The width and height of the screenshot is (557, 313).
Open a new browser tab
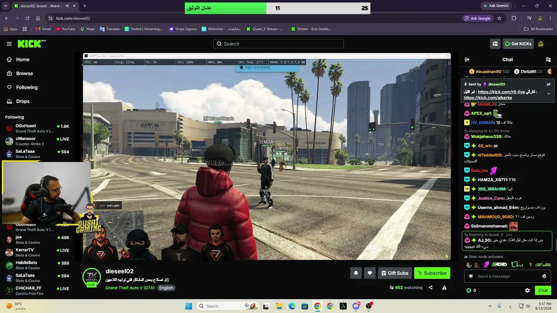pyautogui.click(x=84, y=6)
